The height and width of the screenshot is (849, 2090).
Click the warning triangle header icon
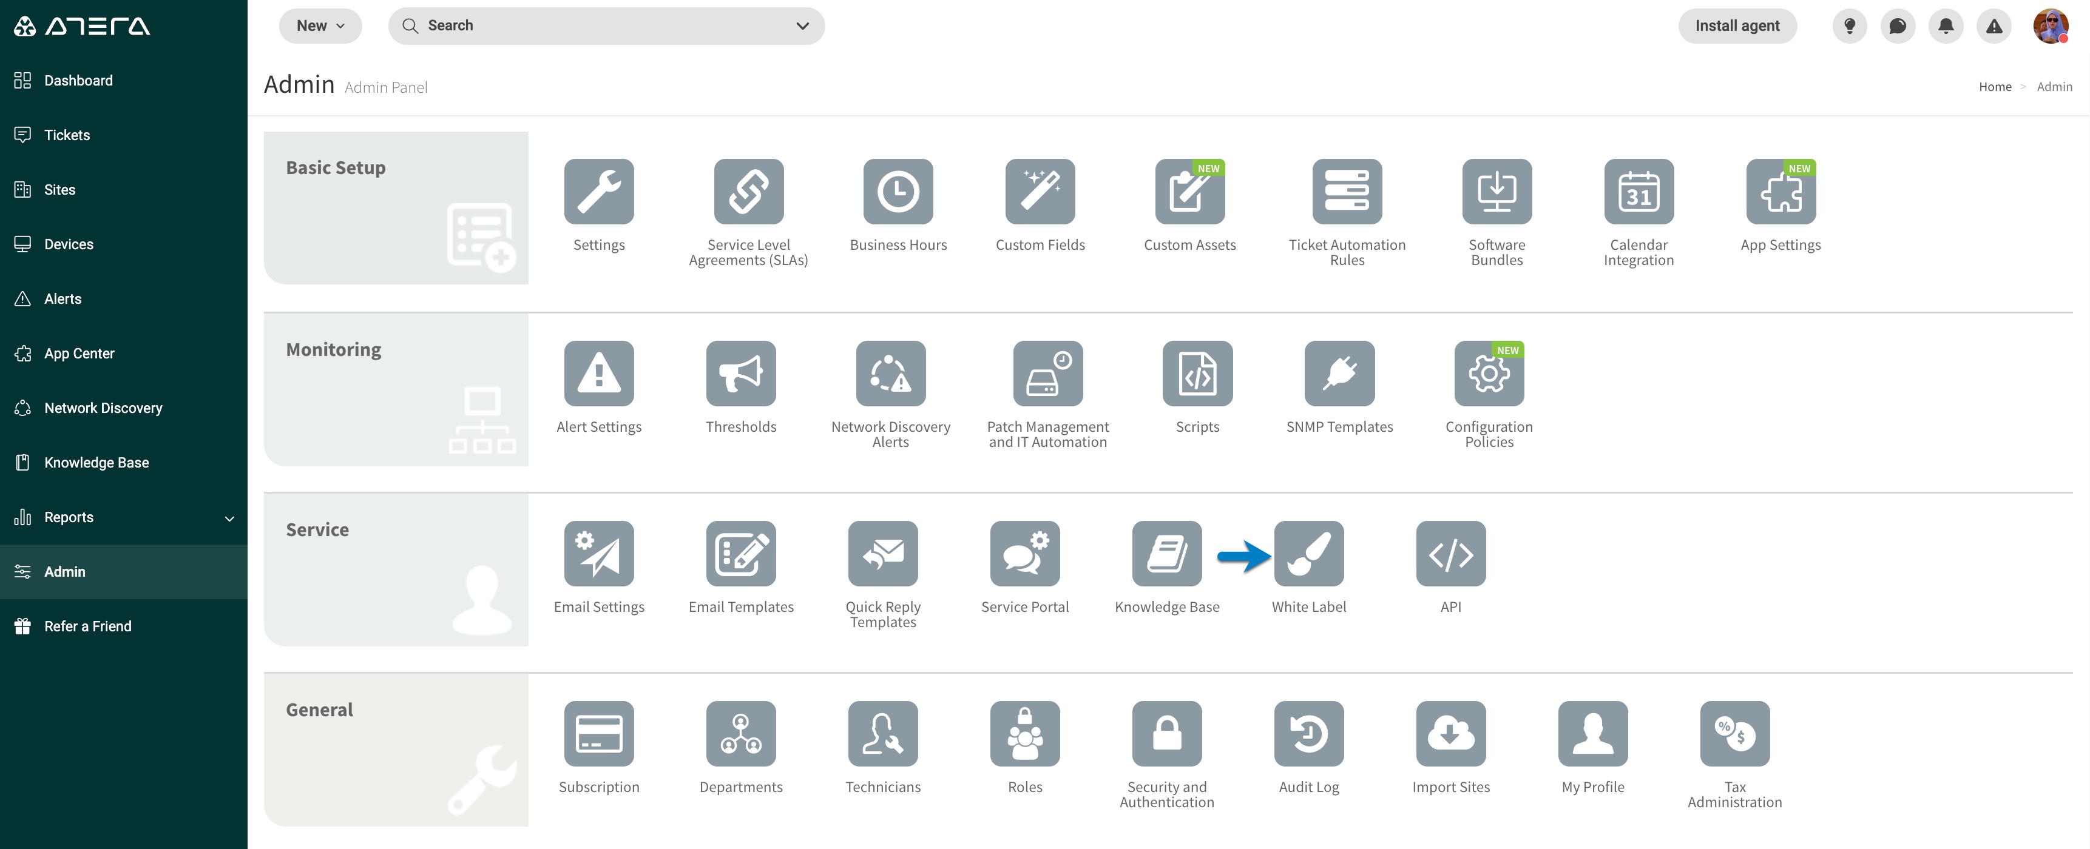click(1994, 26)
